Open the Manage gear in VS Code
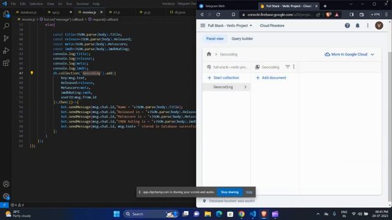 [x=6, y=196]
